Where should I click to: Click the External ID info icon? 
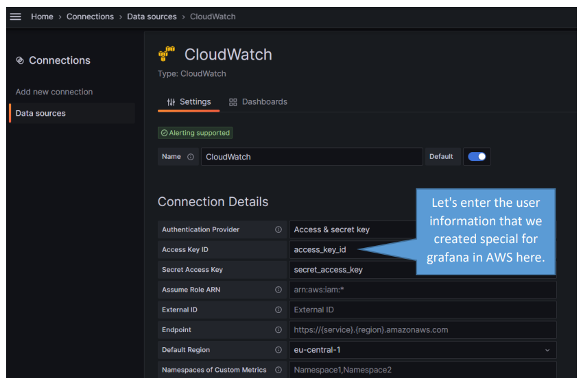(278, 310)
